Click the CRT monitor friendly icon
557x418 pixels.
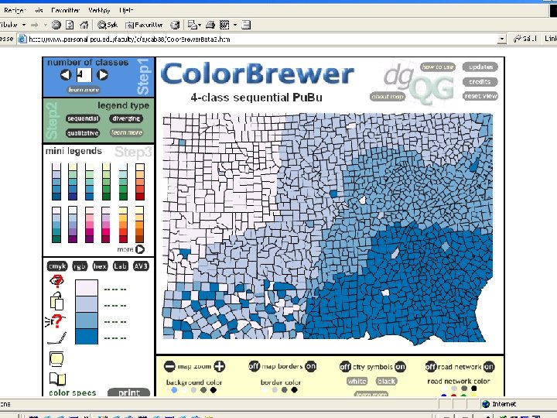tap(56, 359)
